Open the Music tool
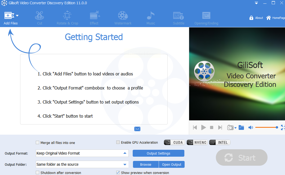This screenshot has height=175, width=285. [x=151, y=18]
